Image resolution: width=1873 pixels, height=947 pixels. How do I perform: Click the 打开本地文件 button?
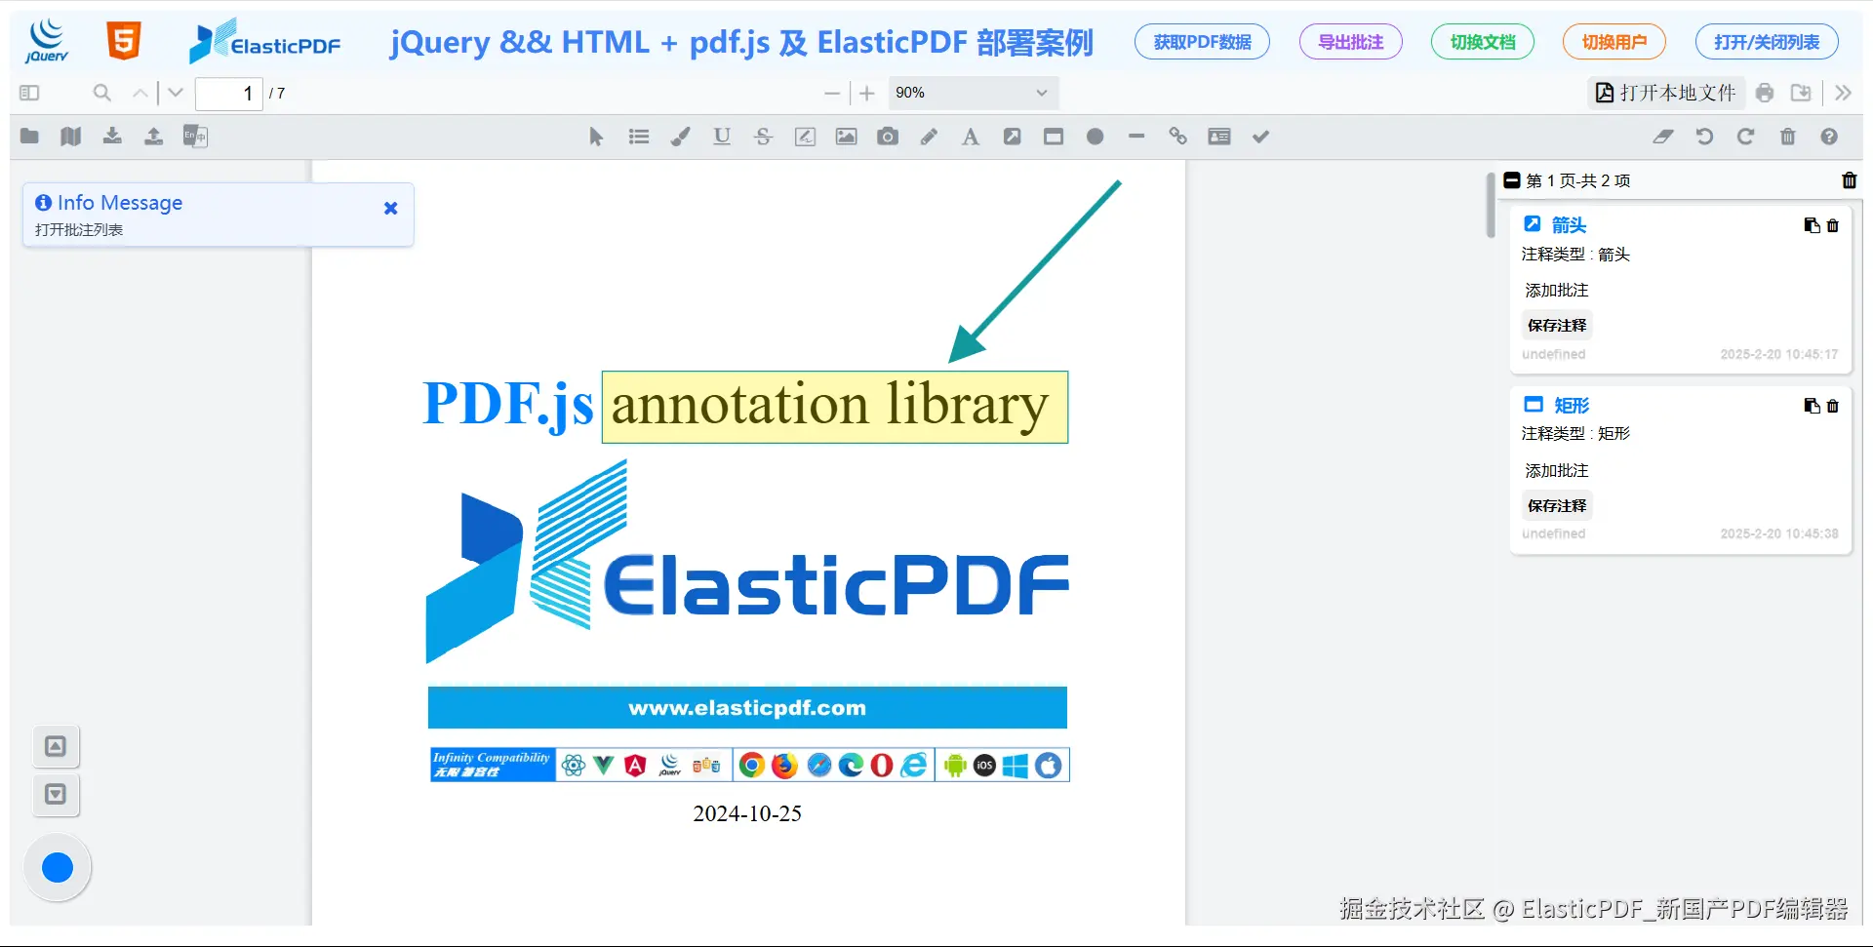1666,93
